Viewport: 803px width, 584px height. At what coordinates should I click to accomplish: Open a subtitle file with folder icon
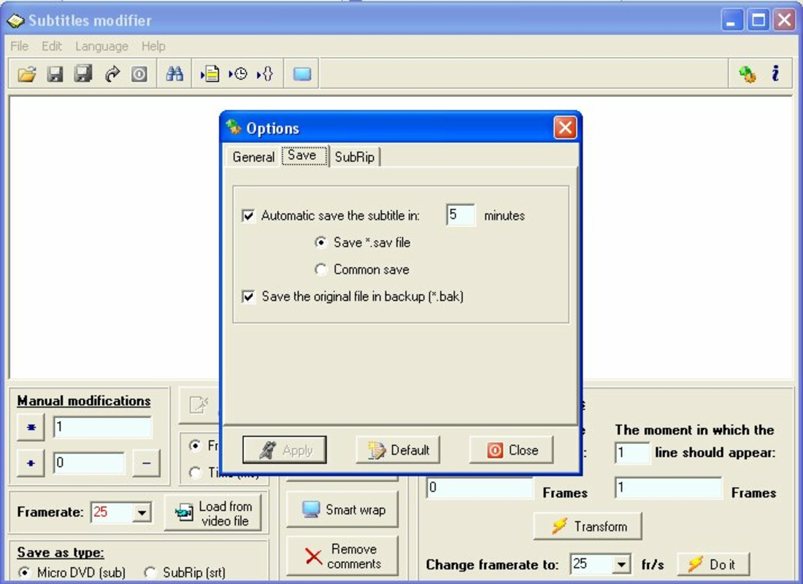coord(26,74)
